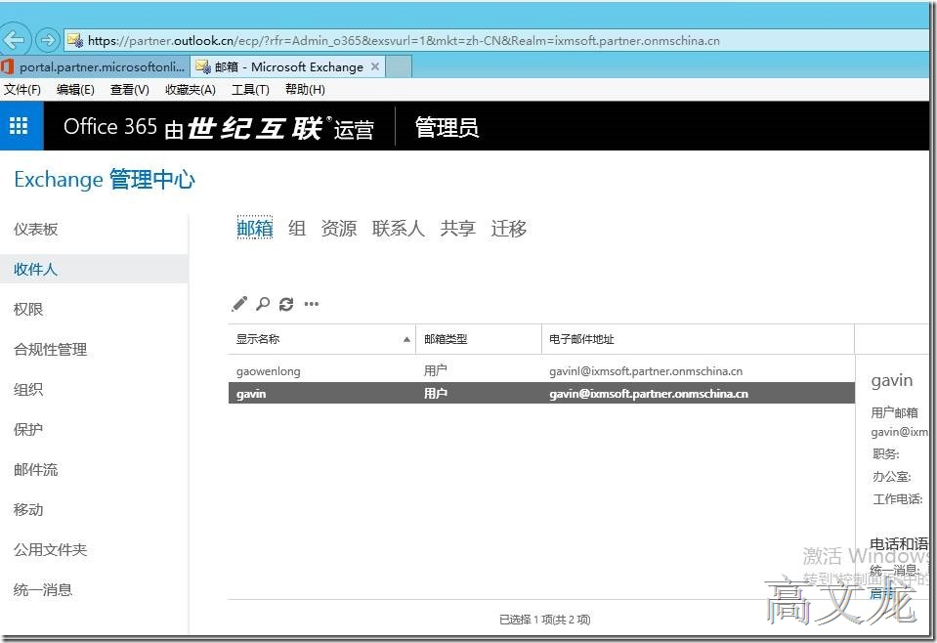Switch to the 资源 sub-tab
The image size is (937, 643).
coord(339,228)
